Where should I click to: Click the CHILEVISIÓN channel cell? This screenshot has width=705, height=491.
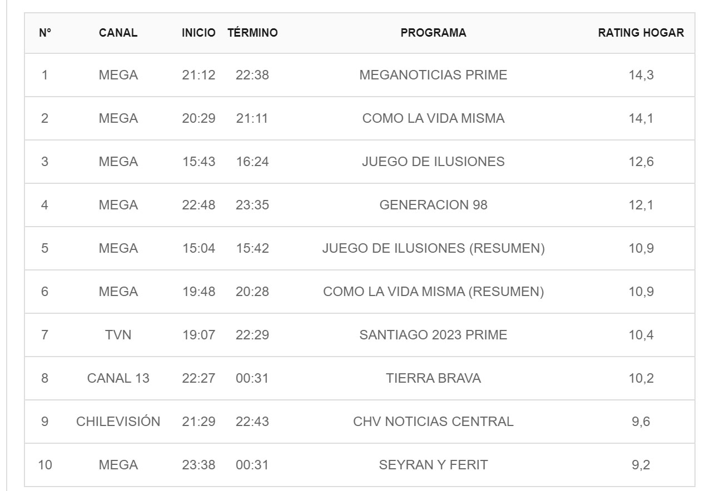click(118, 422)
